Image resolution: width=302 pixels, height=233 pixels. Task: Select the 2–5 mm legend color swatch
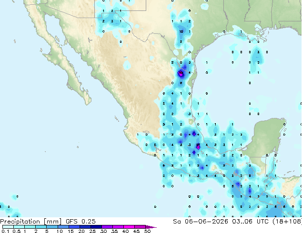41,227
